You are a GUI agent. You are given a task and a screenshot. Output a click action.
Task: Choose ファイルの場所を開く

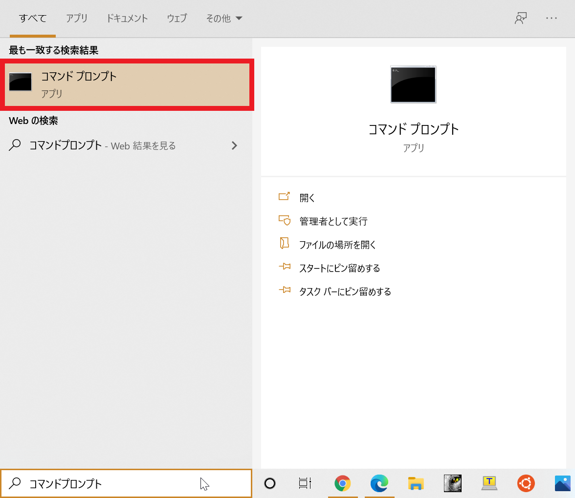coord(337,245)
